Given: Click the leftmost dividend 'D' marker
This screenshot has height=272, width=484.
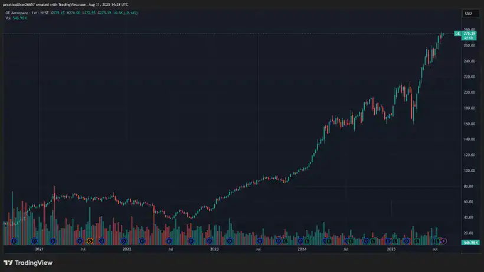Looking at the screenshot, I should pyautogui.click(x=14, y=241).
